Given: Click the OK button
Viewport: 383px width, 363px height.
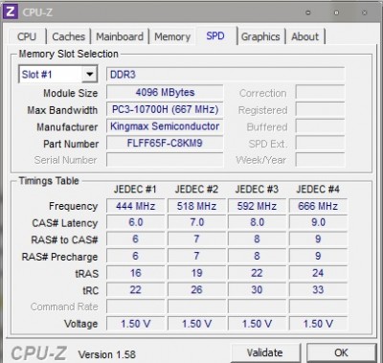Looking at the screenshot, I should tap(341, 352).
